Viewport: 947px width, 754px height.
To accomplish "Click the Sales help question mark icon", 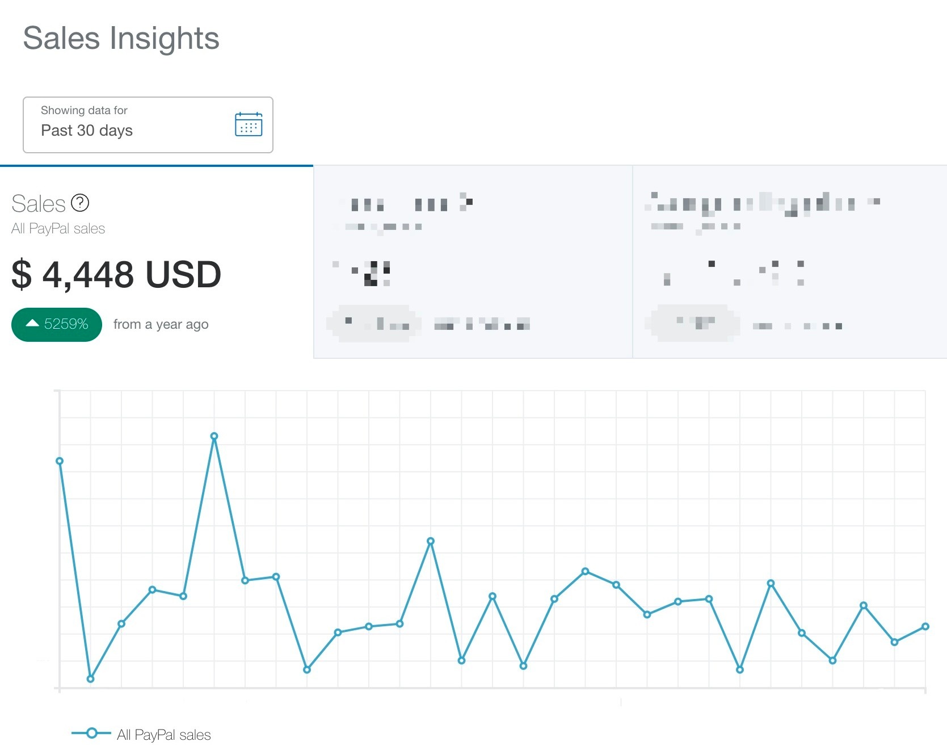I will pyautogui.click(x=80, y=203).
